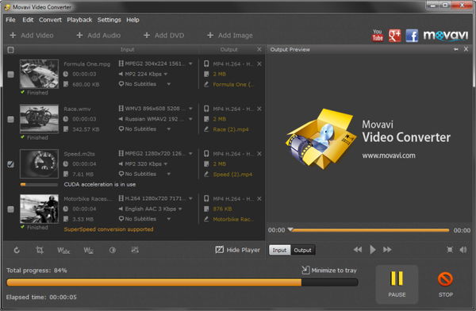Viewport: 476px width, 311px height.
Task: Open the Convert menu
Action: pyautogui.click(x=50, y=20)
